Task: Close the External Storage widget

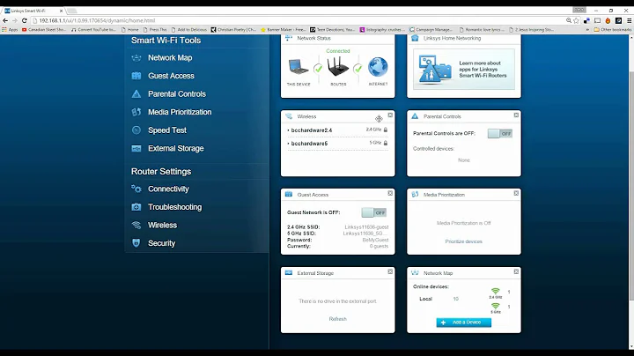Action: 390,272
